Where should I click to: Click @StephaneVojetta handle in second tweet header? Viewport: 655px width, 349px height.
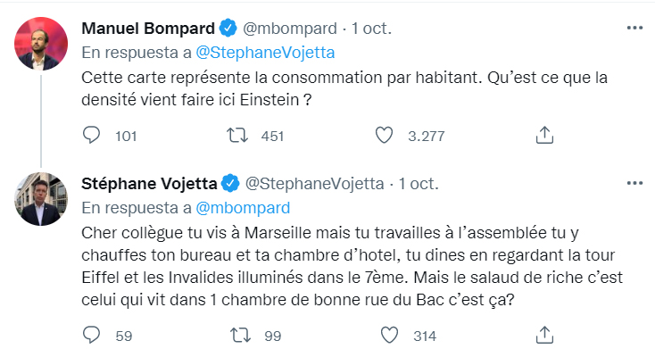coord(314,184)
